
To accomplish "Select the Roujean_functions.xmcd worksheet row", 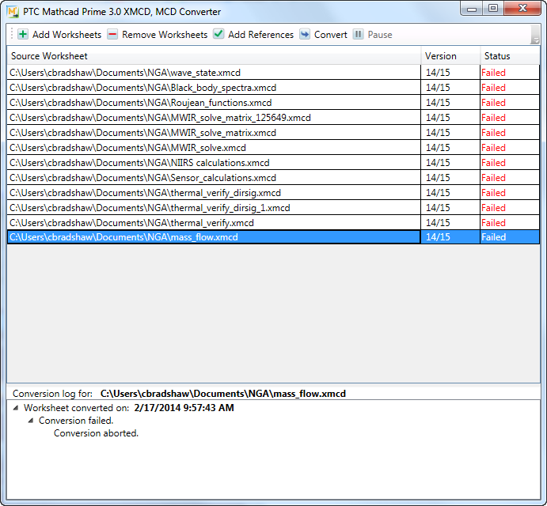I will click(x=273, y=103).
